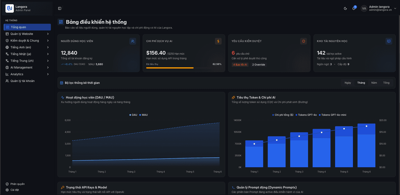The width and height of the screenshot is (400, 195).
Task: Open the Cài đặt link
Action: click(x=15, y=190)
